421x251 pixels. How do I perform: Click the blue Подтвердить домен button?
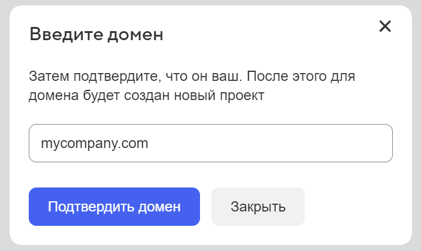point(114,207)
